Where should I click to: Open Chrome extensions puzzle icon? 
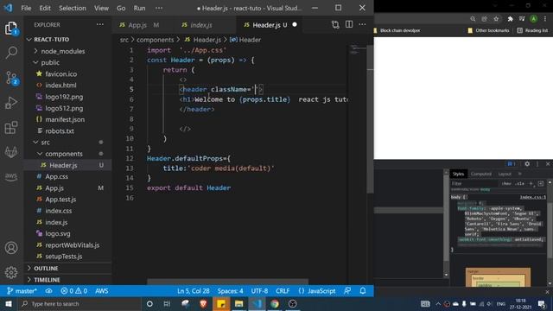click(x=510, y=19)
